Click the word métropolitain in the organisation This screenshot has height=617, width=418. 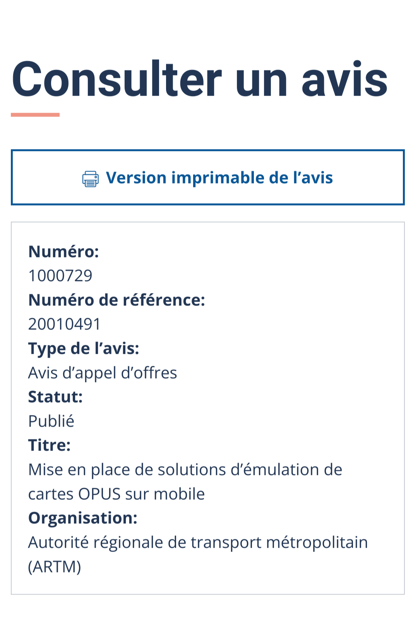pyautogui.click(x=317, y=543)
